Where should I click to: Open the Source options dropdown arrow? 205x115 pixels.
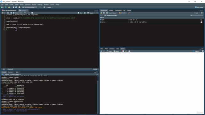95,13
